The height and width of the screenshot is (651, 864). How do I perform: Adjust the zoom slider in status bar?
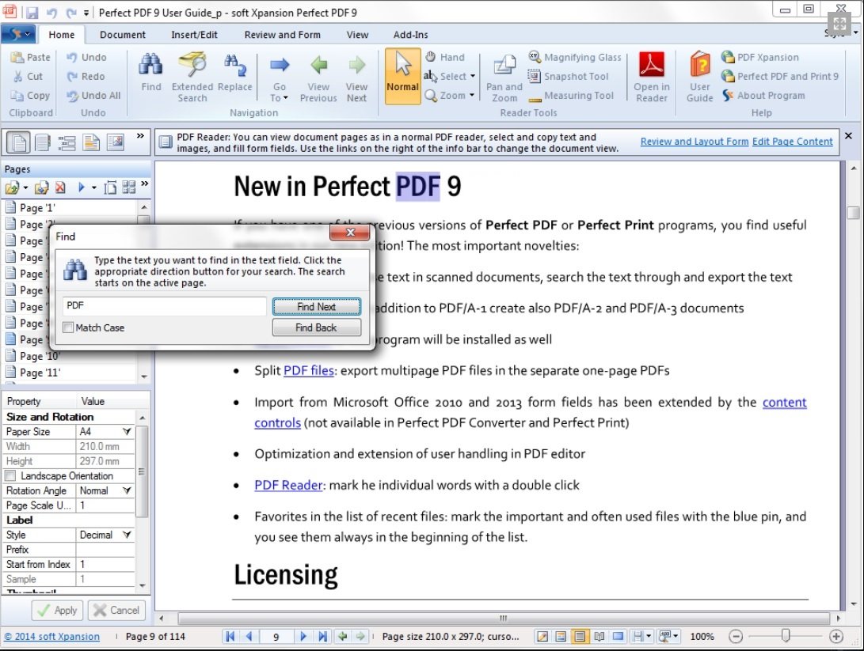[x=785, y=636]
